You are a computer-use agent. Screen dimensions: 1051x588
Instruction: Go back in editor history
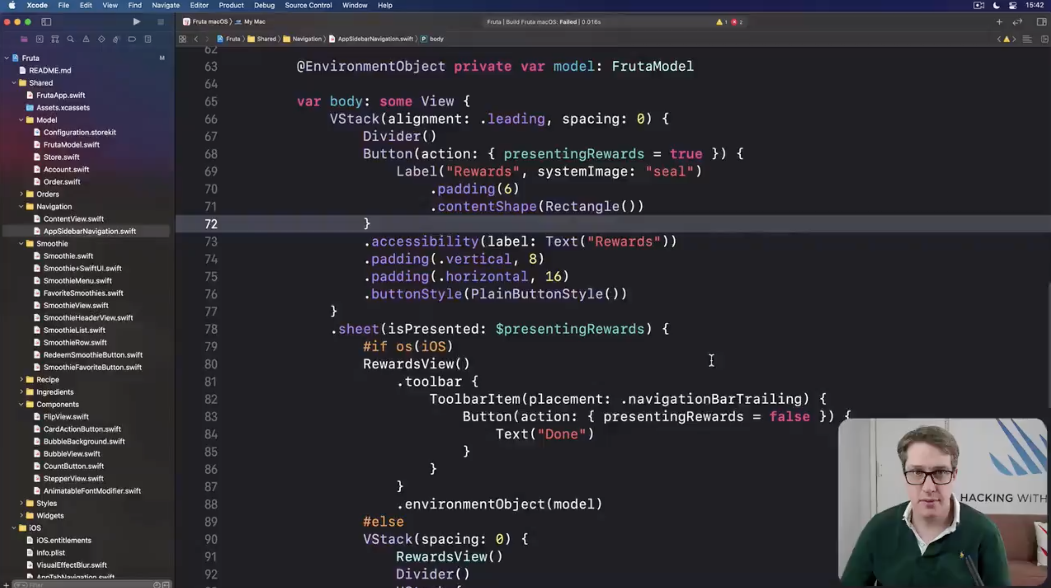click(x=196, y=39)
